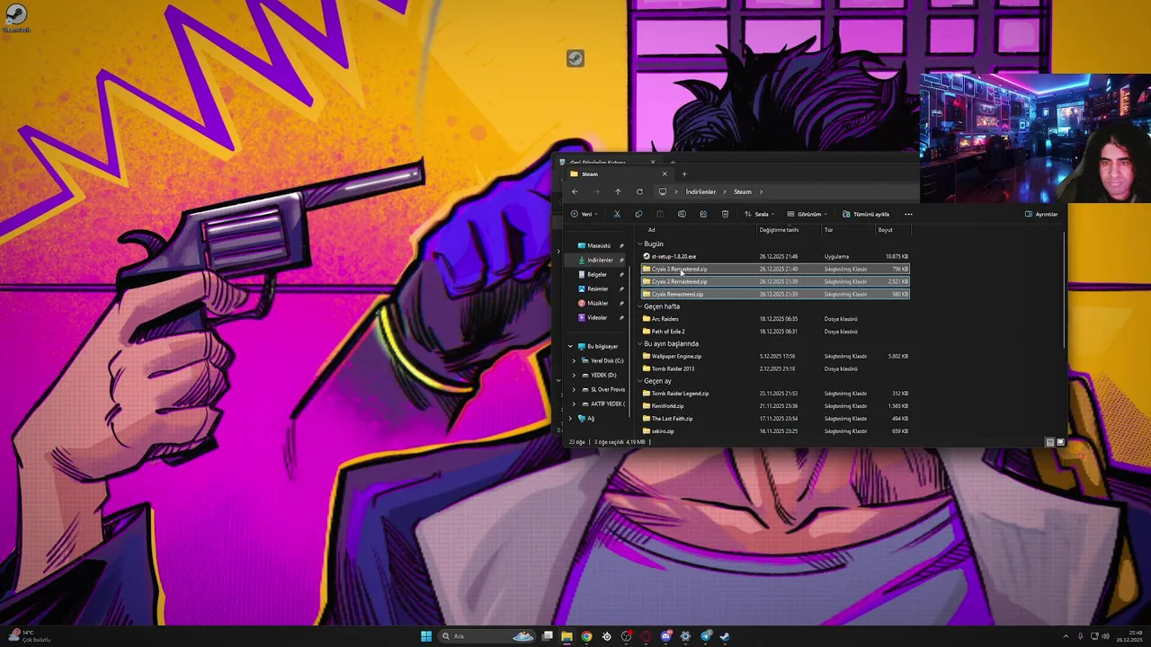Image resolution: width=1151 pixels, height=647 pixels.
Task: Click Steam in the address breadcrumb
Action: tap(743, 191)
